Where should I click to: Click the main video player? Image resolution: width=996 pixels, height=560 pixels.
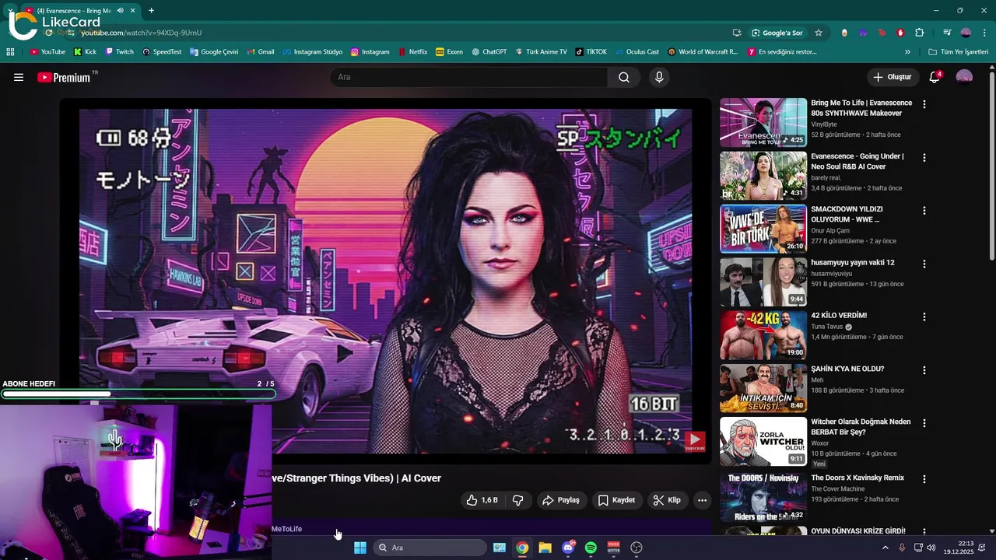pyautogui.click(x=385, y=281)
